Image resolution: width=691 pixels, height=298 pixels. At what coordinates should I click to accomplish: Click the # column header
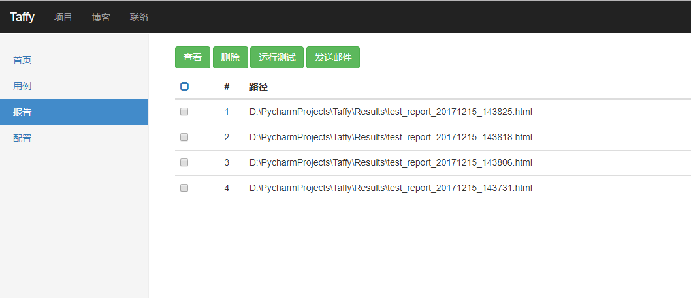[x=227, y=87]
